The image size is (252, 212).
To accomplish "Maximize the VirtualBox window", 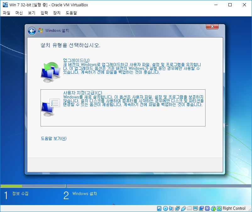I will click(x=230, y=5).
